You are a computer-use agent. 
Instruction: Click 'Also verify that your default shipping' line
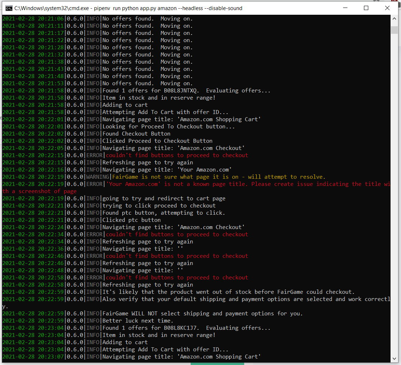(196, 299)
